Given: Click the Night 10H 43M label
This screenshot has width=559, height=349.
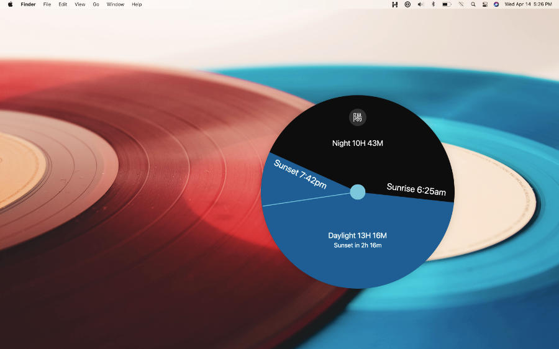Looking at the screenshot, I should pyautogui.click(x=358, y=143).
